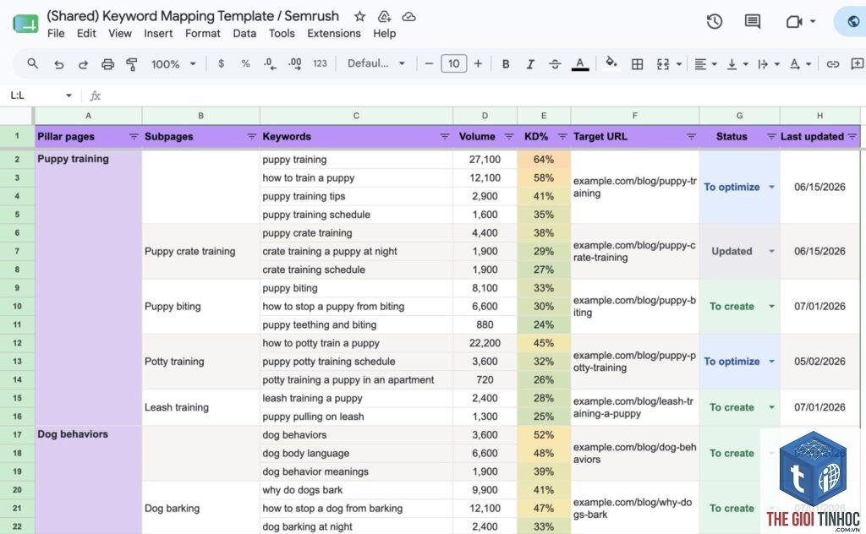Open the Name box dropdown arrow

[x=69, y=95]
